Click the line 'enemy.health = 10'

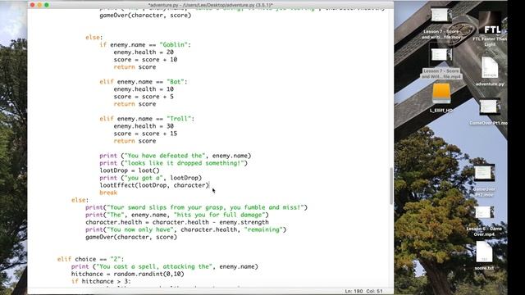click(x=144, y=89)
